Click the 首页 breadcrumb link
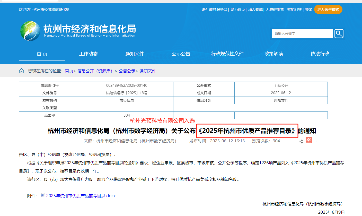This screenshot has height=216, width=362. coord(69,71)
